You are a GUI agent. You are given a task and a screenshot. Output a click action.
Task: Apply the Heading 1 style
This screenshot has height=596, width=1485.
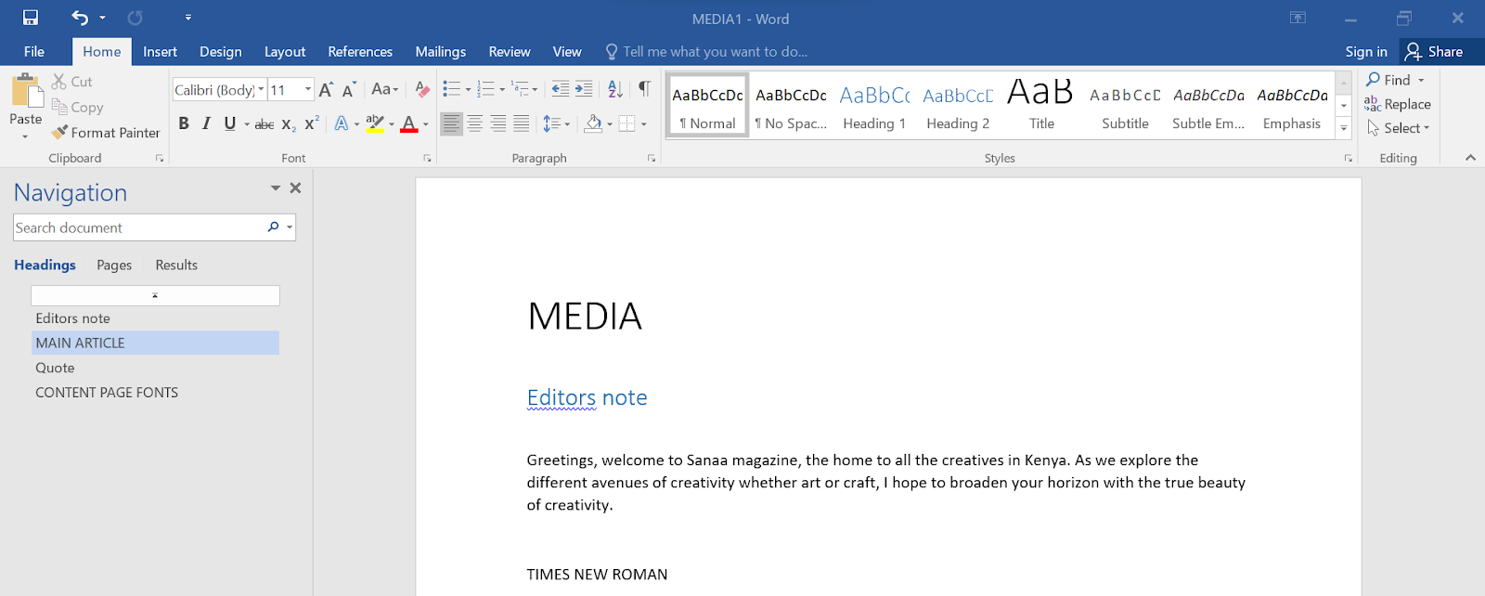874,106
